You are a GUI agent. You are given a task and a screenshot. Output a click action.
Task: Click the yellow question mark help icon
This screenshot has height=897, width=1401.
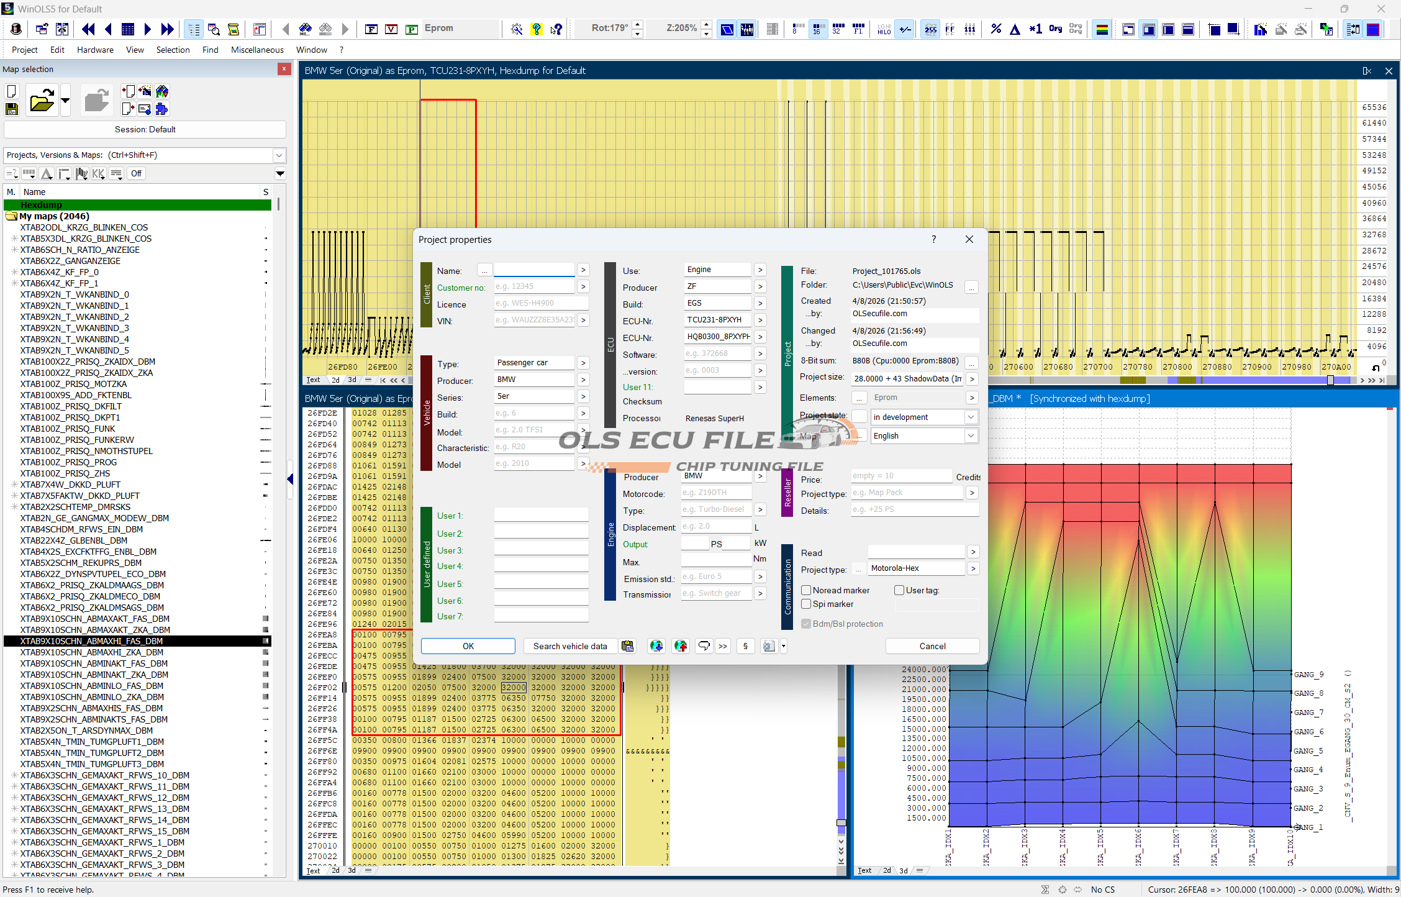536,29
